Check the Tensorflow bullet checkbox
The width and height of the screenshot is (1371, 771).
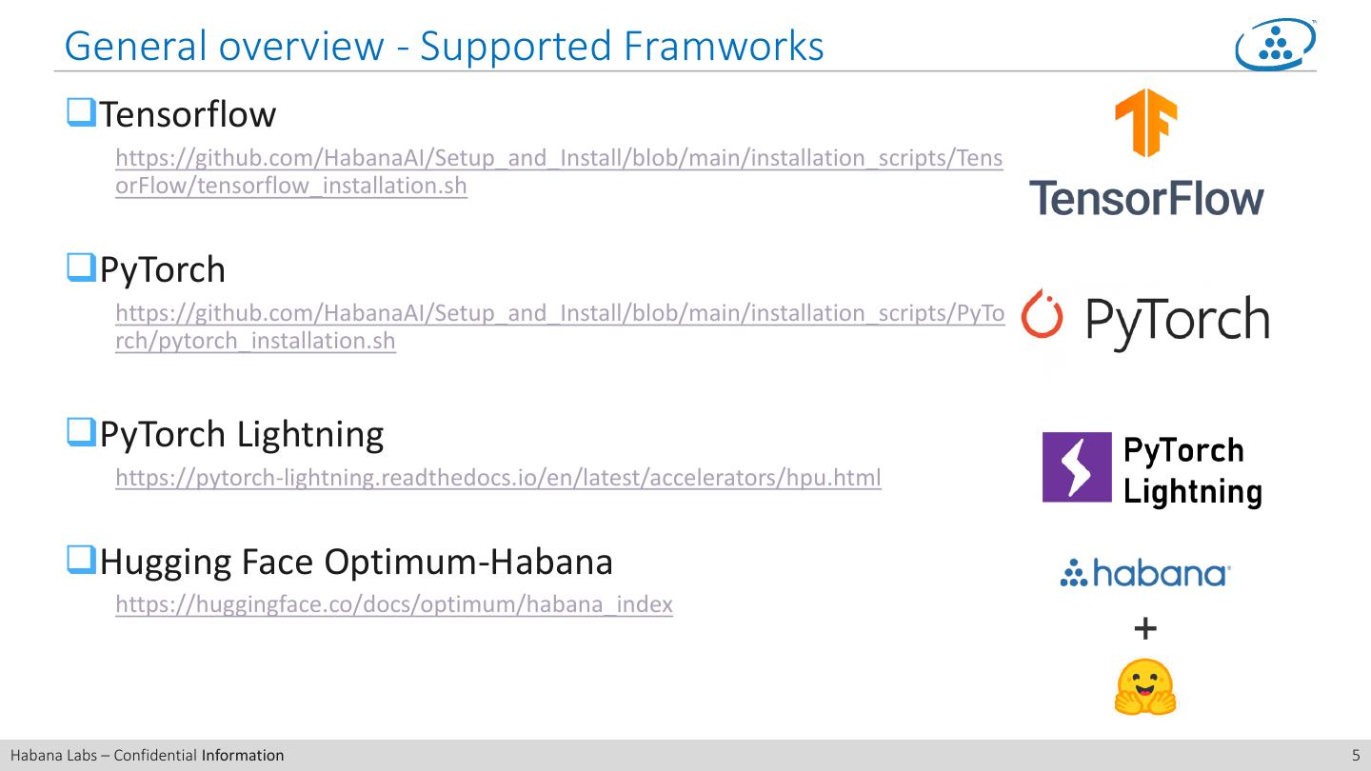coord(80,112)
